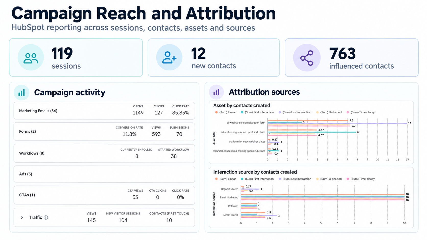Toggle (Sum) Time-decay legend in Interaction source chart

point(361,179)
